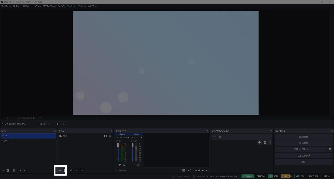The image size is (334, 179).
Task: Add a new source with plus icon
Action: 60,170
